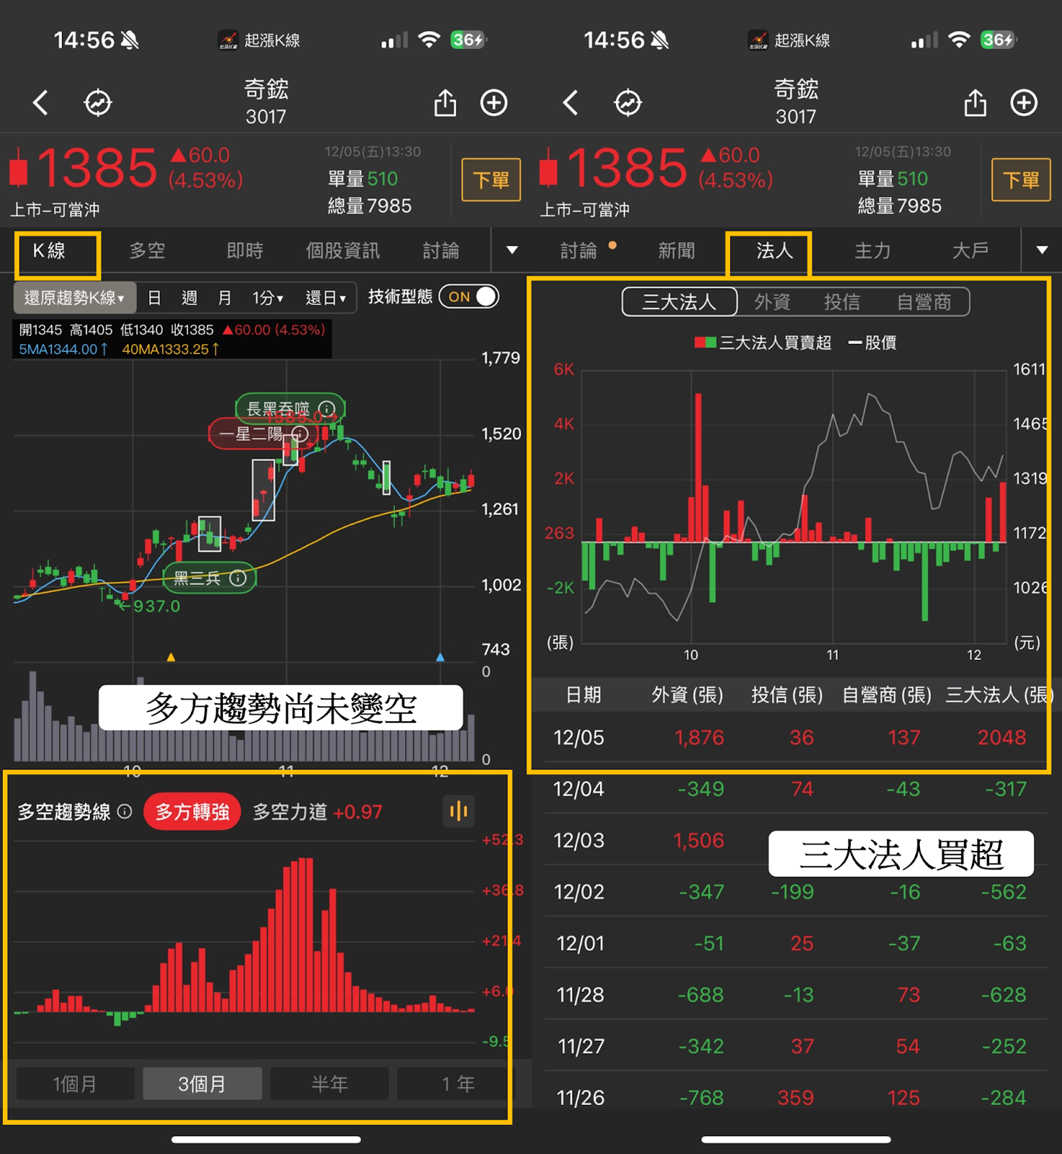Tap the red 多方轉強 badge
1062x1154 pixels.
(192, 812)
